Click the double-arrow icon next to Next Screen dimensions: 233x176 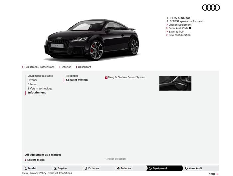pyautogui.click(x=218, y=174)
